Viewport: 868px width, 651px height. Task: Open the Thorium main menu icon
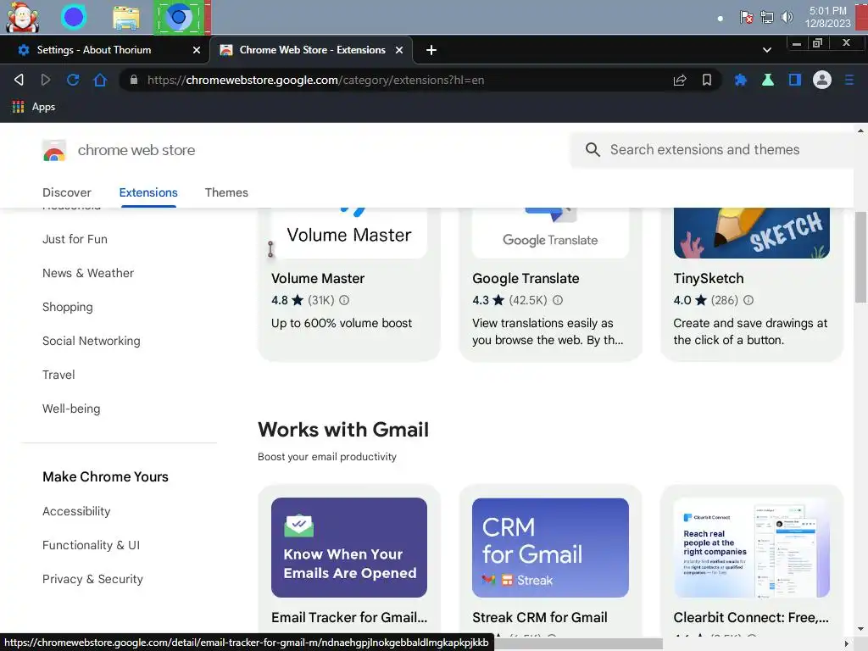tap(849, 80)
